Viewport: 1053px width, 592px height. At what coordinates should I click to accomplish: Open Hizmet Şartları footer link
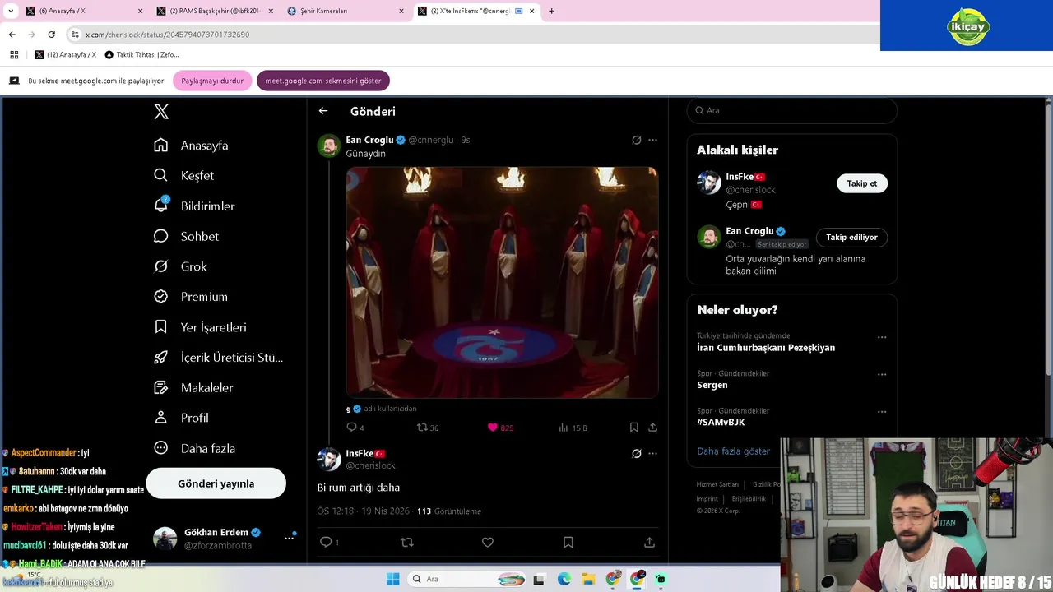click(717, 484)
